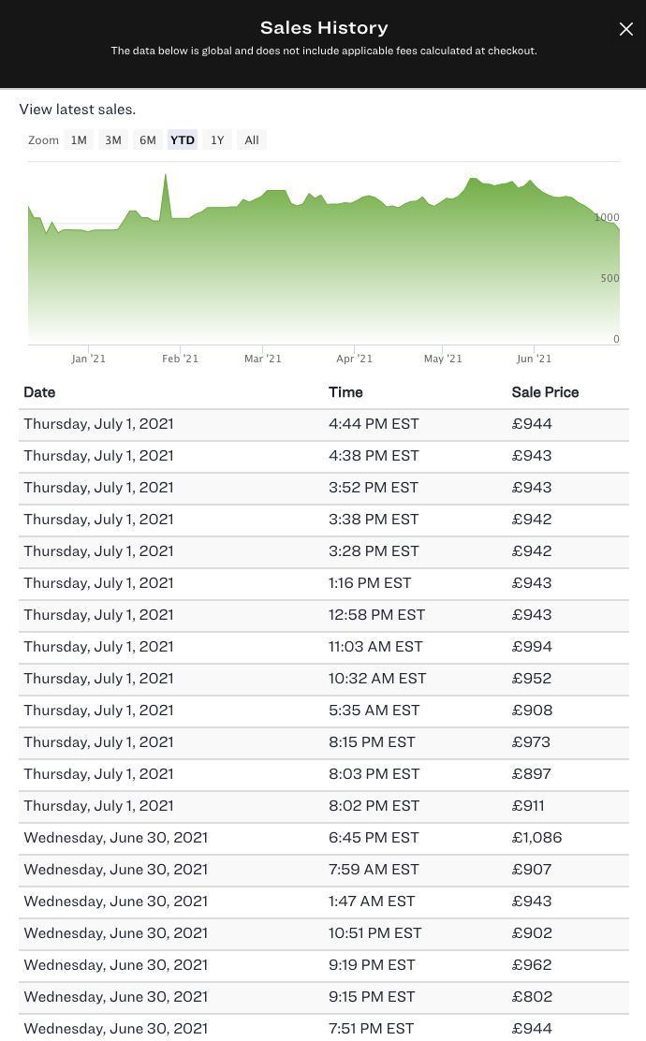The height and width of the screenshot is (1041, 646).
Task: Show All sales history in chart
Action: (x=252, y=140)
